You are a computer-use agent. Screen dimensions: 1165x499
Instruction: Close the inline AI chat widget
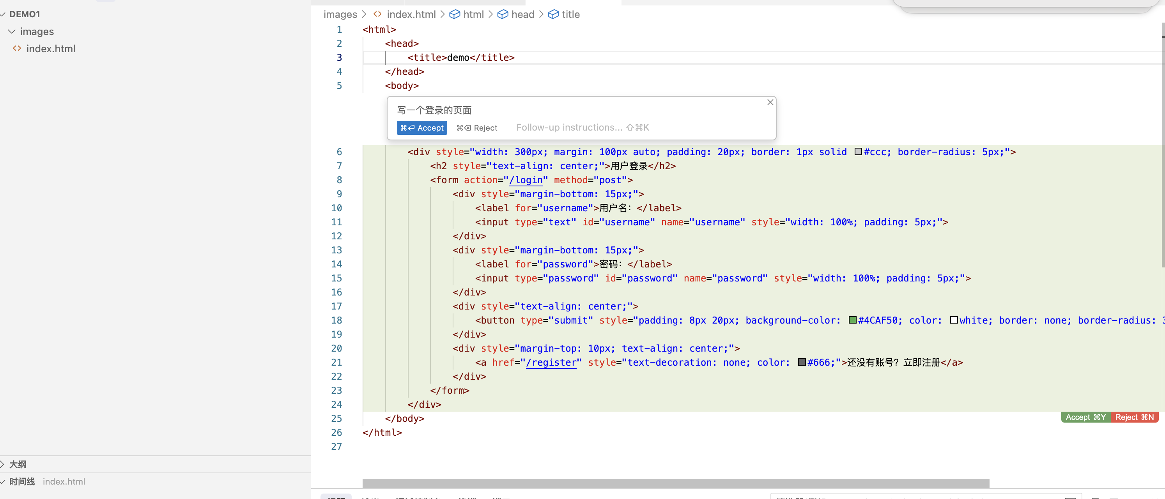[770, 102]
